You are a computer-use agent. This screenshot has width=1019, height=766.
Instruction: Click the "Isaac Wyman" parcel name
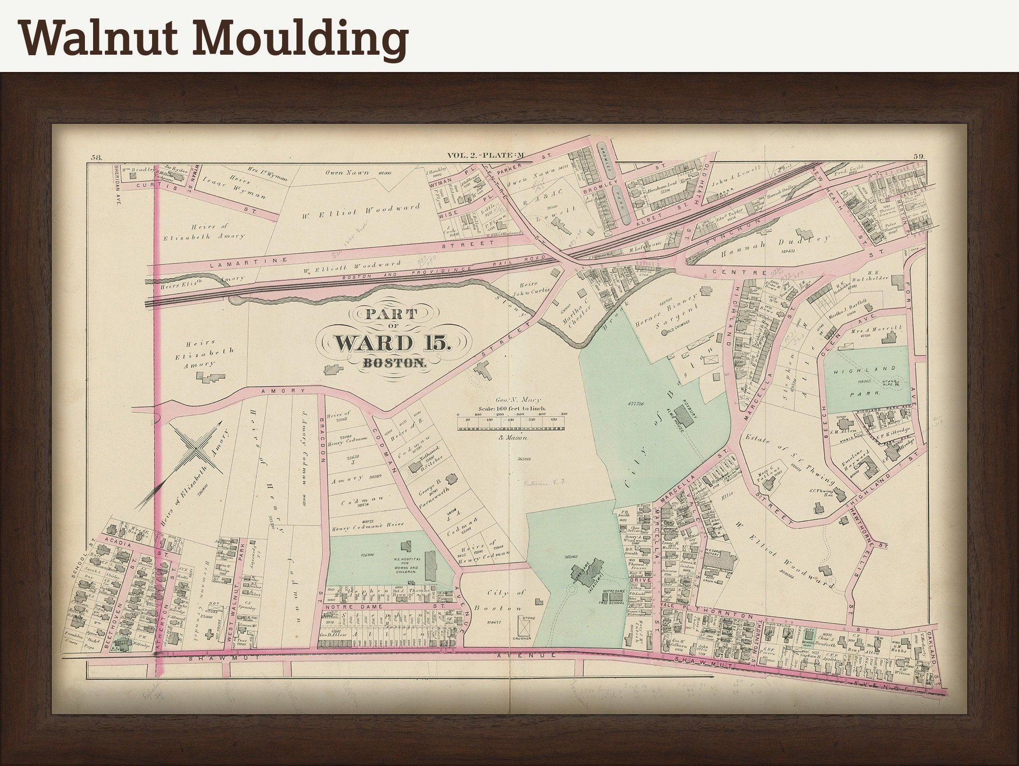tap(235, 188)
